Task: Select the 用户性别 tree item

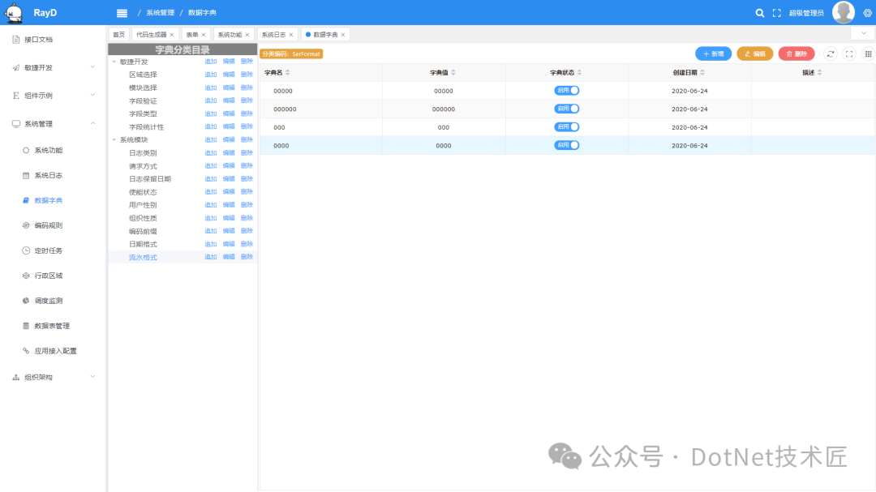Action: pyautogui.click(x=143, y=206)
